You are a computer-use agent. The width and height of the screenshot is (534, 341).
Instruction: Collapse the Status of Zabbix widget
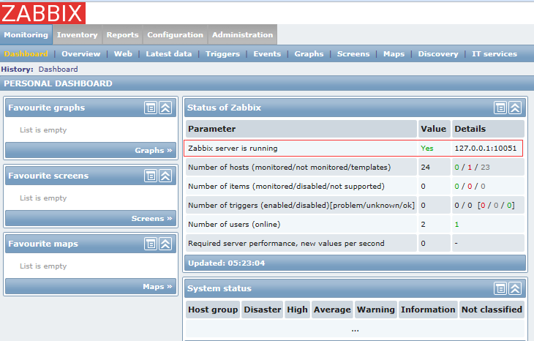[515, 108]
